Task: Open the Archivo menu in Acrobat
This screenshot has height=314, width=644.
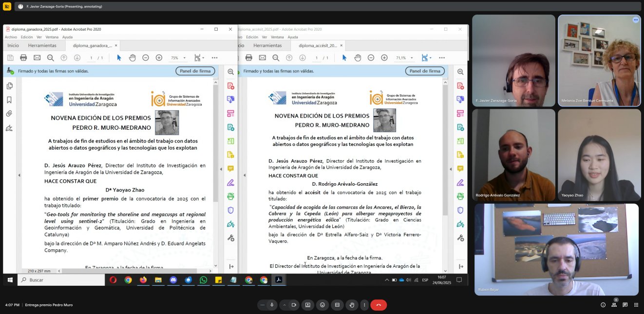Action: coord(10,36)
